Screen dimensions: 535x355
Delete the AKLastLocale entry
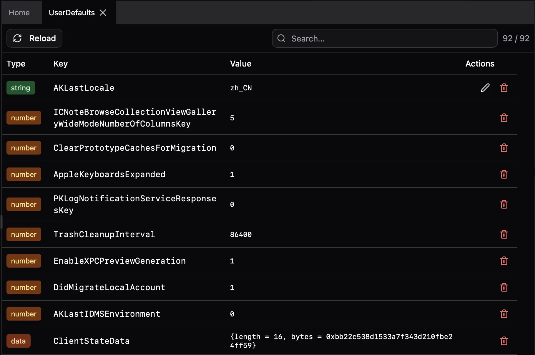pyautogui.click(x=504, y=88)
